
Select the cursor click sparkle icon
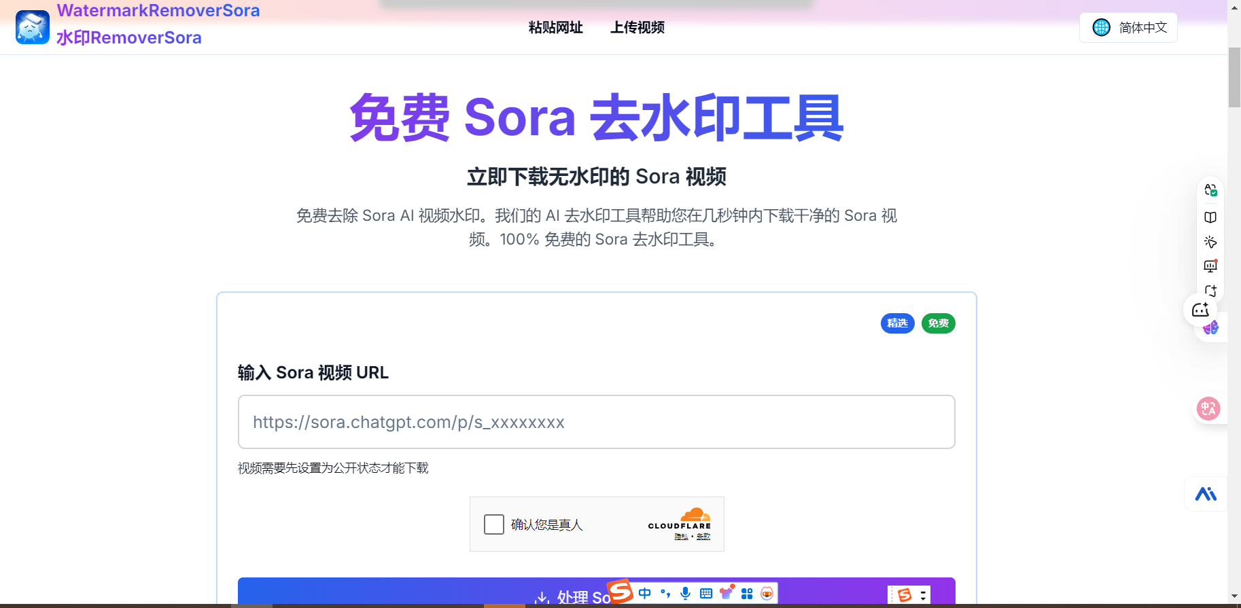coord(1210,242)
